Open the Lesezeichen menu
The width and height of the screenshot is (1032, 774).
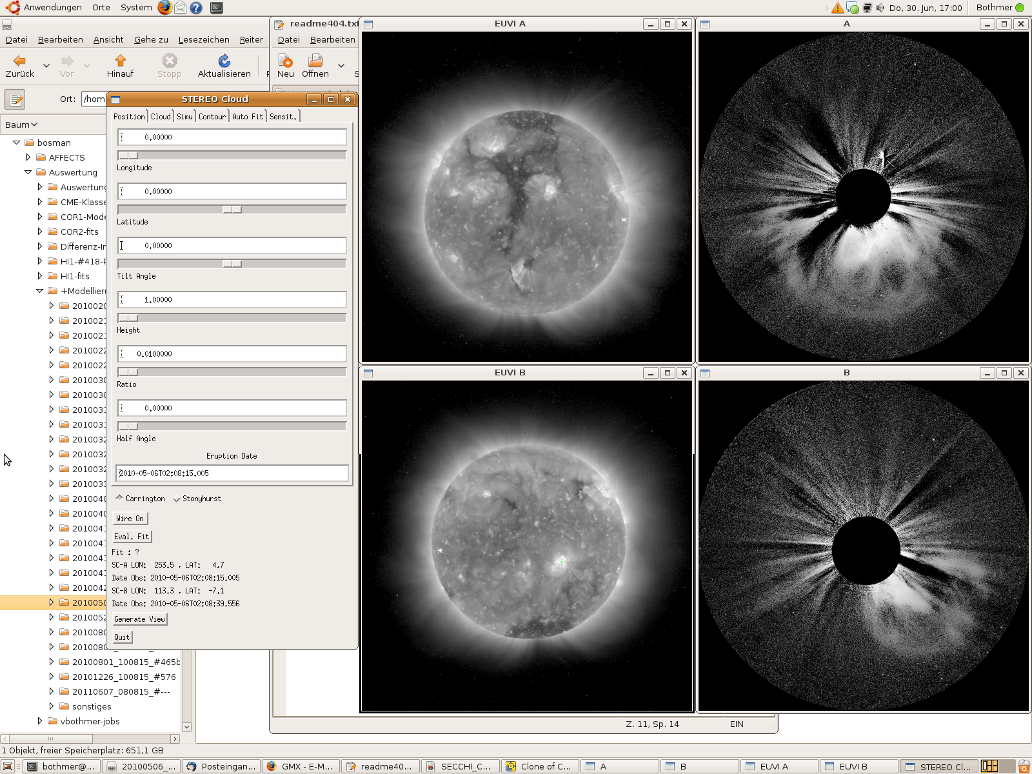coord(204,39)
